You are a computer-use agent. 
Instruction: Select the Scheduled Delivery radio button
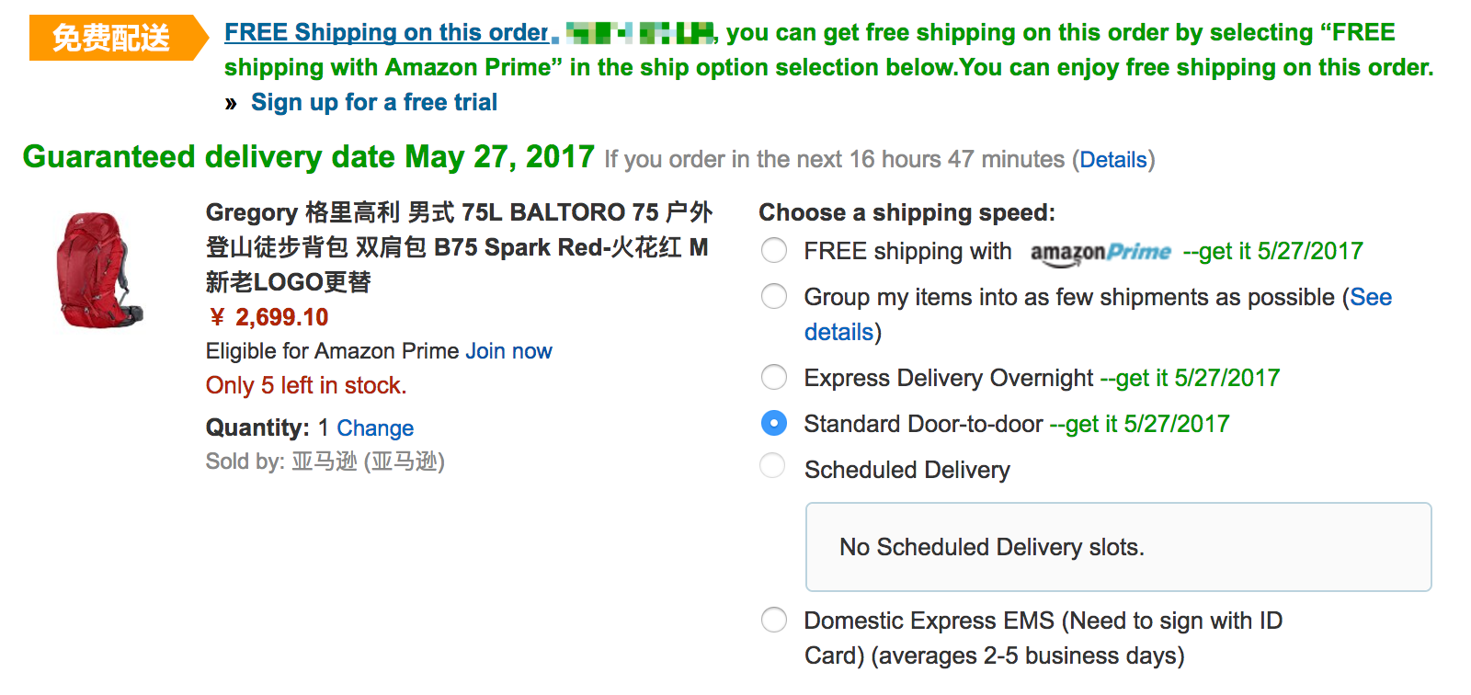774,465
